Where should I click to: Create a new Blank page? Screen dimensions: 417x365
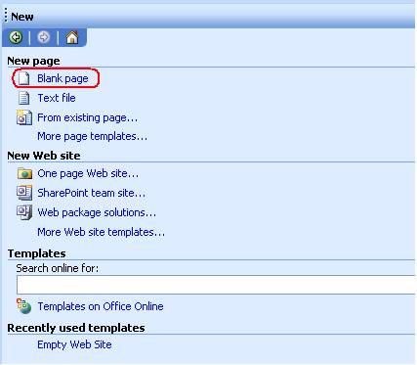63,78
